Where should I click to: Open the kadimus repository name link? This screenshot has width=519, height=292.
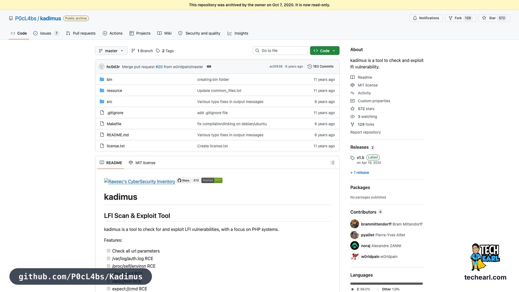click(x=50, y=18)
